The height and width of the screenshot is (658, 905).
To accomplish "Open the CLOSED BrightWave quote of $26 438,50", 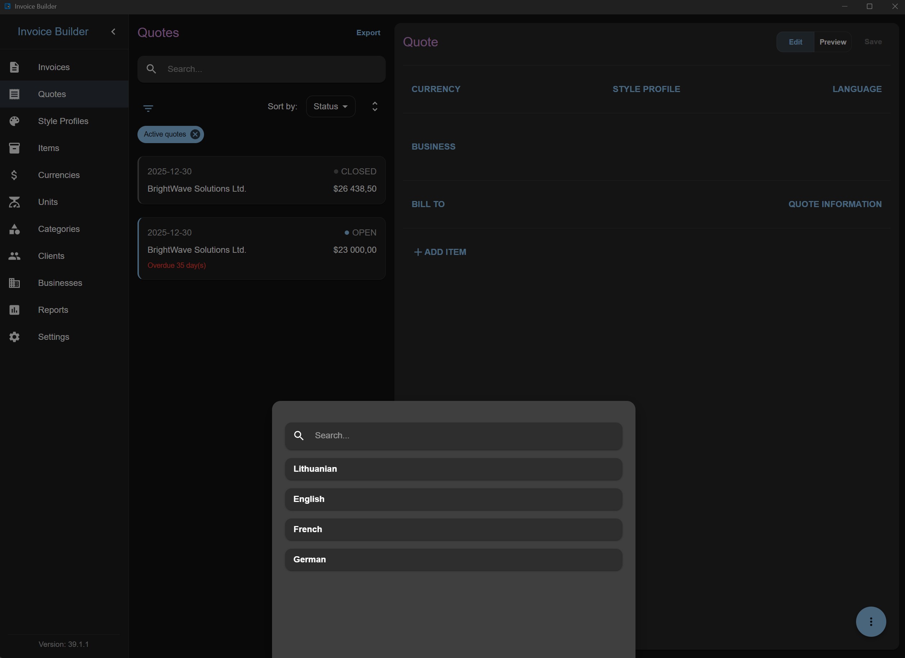I will 261,180.
